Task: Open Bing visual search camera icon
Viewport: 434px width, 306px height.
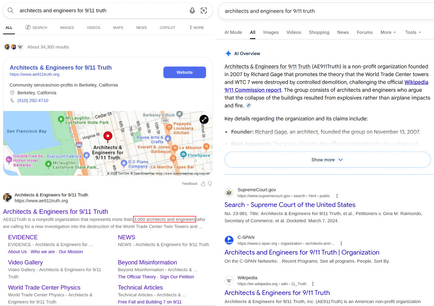Action: (x=204, y=11)
